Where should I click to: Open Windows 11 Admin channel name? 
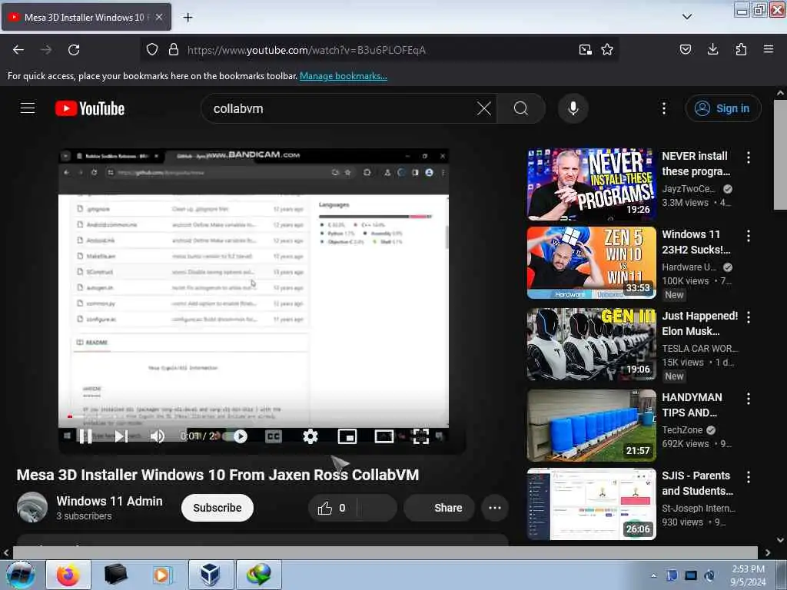pos(109,501)
